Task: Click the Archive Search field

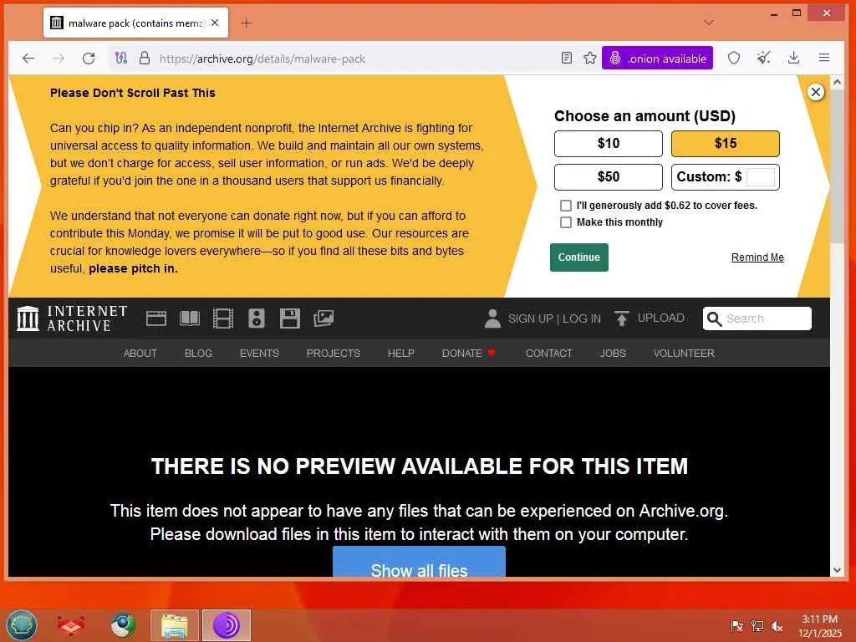Action: 757,318
